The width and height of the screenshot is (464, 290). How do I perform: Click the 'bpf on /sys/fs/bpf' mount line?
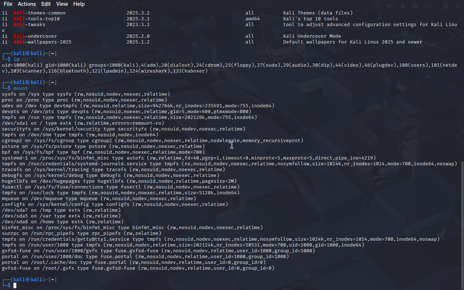[103, 152]
